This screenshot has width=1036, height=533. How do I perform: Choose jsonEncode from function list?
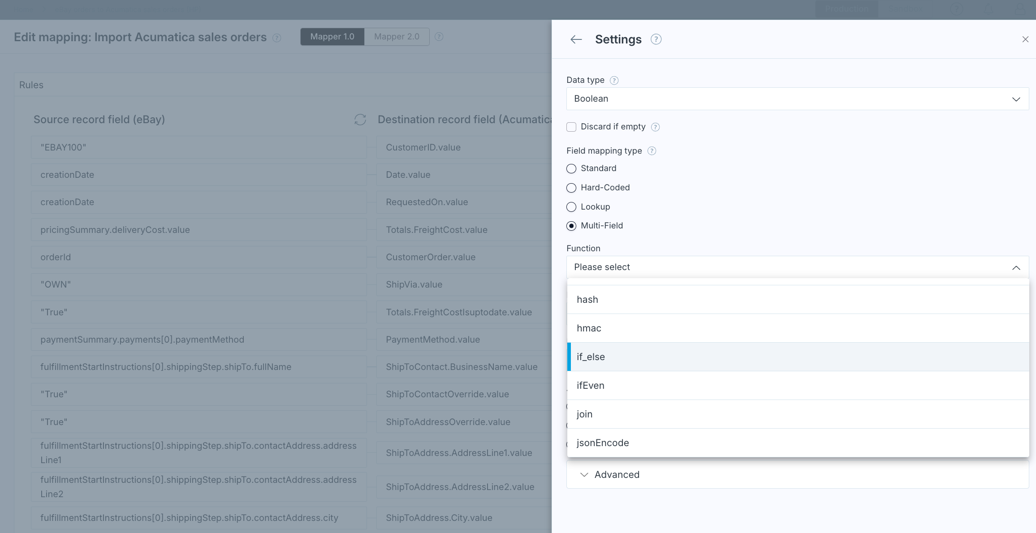(798, 443)
